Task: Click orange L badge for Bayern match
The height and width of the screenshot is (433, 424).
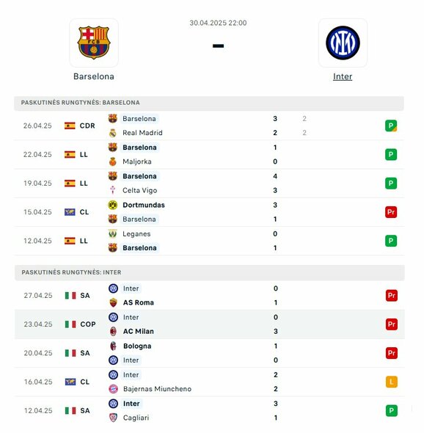Action: (392, 382)
